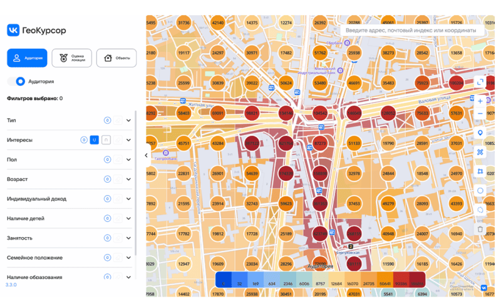
Task: Expand the Возраст filter section
Action: (x=129, y=180)
